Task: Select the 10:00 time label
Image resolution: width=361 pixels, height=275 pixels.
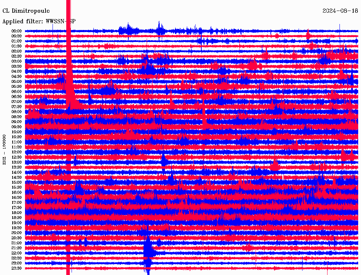Action: pos(17,132)
